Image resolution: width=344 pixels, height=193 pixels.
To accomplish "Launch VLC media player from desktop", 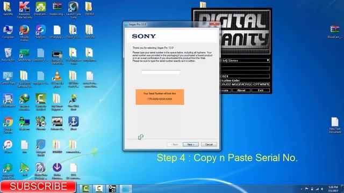I will click(x=57, y=79).
